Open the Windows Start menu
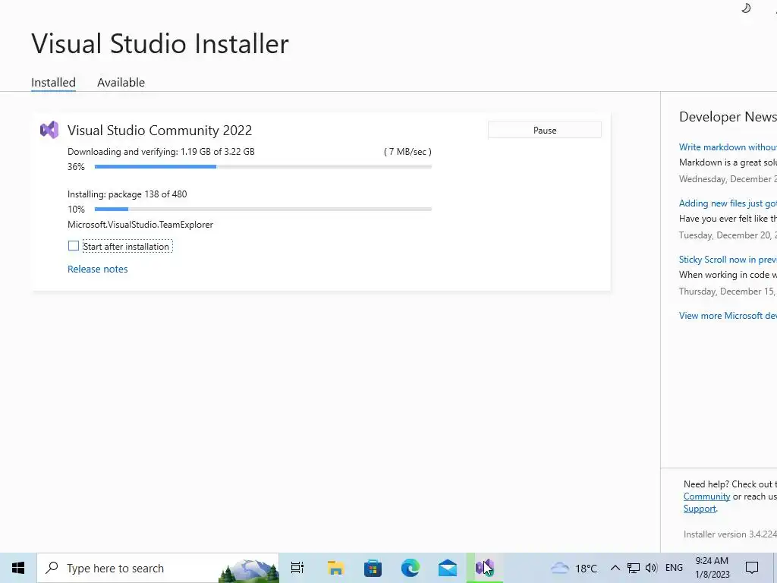The image size is (777, 583). [18, 568]
